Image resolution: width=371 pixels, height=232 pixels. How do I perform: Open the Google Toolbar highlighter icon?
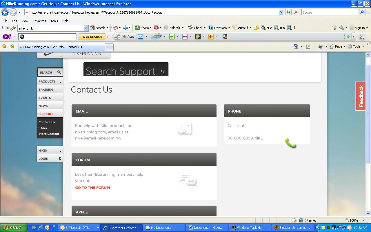point(257,28)
